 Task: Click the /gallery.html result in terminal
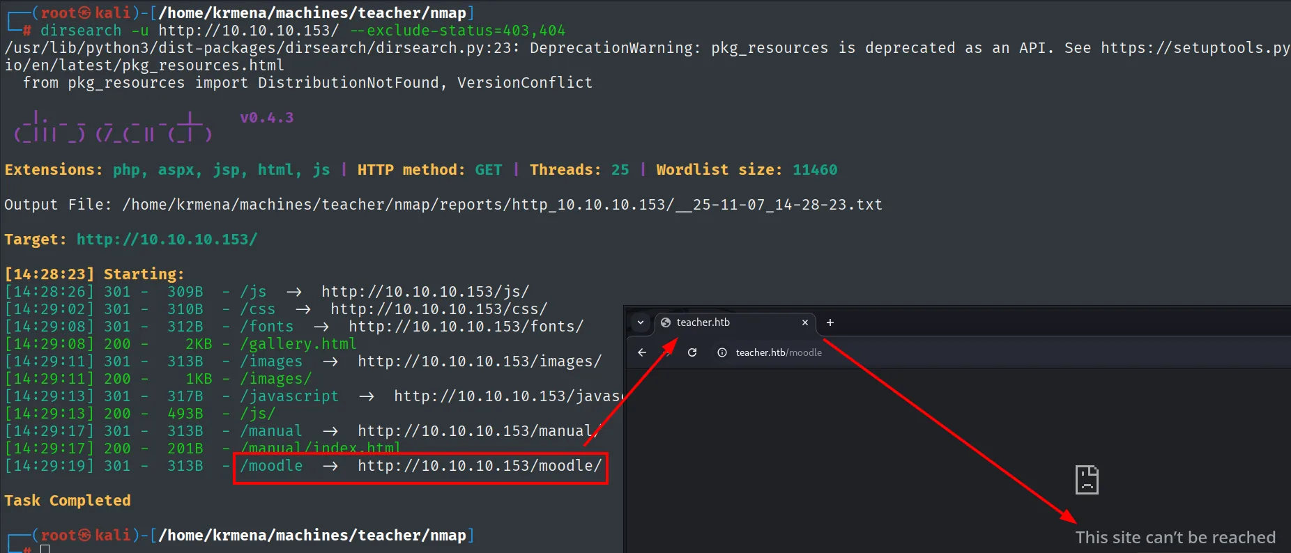coord(298,344)
